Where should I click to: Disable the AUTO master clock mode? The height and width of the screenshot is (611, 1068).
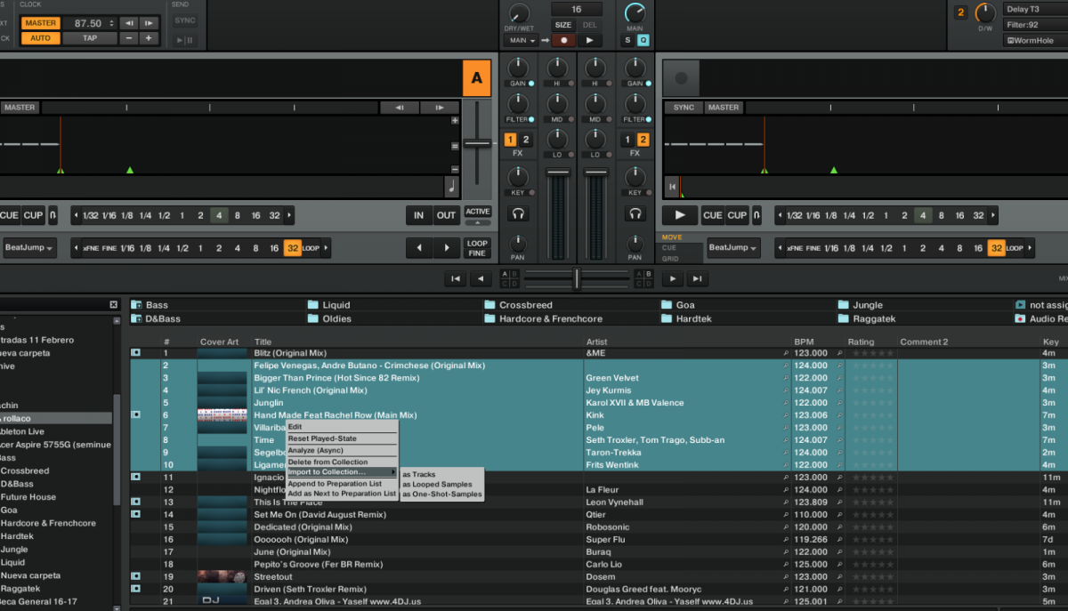coord(40,38)
